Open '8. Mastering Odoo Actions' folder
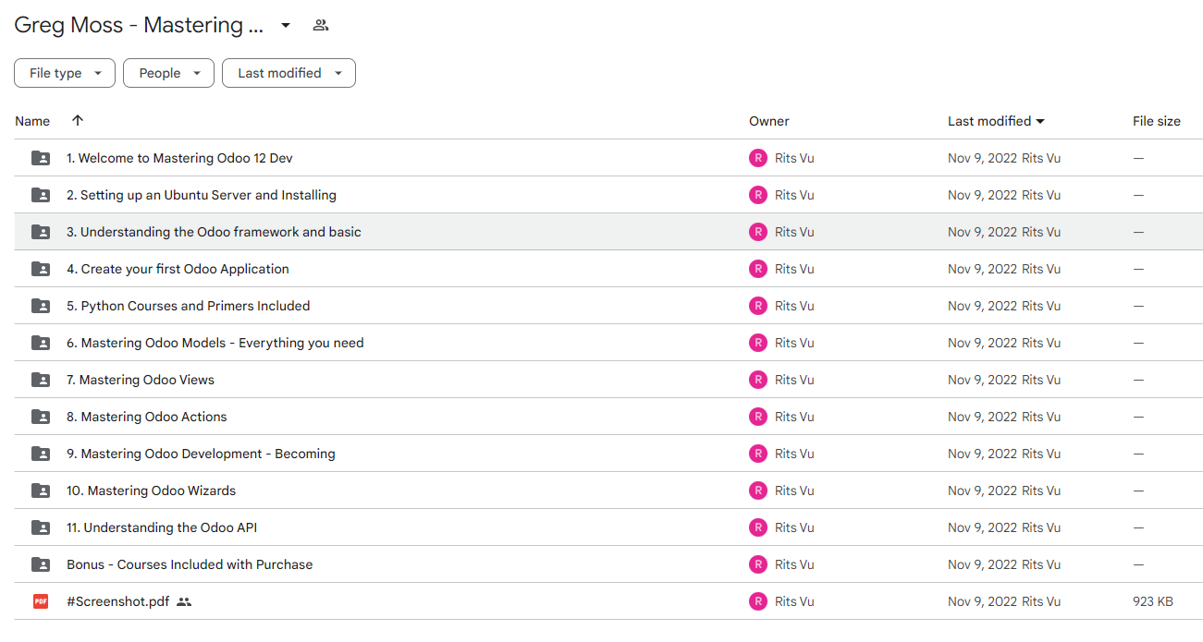Viewport: 1203px width, 642px height. [x=147, y=417]
